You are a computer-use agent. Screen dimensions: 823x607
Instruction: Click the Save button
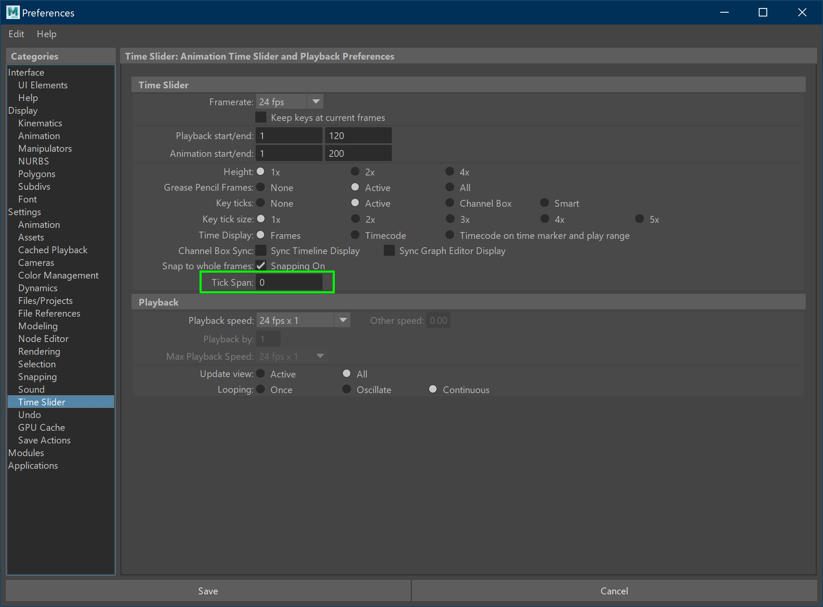pyautogui.click(x=208, y=591)
